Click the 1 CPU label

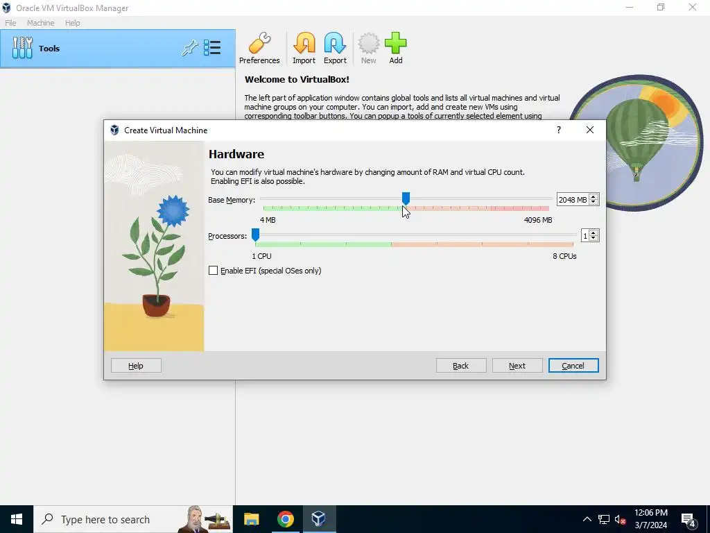(x=261, y=256)
